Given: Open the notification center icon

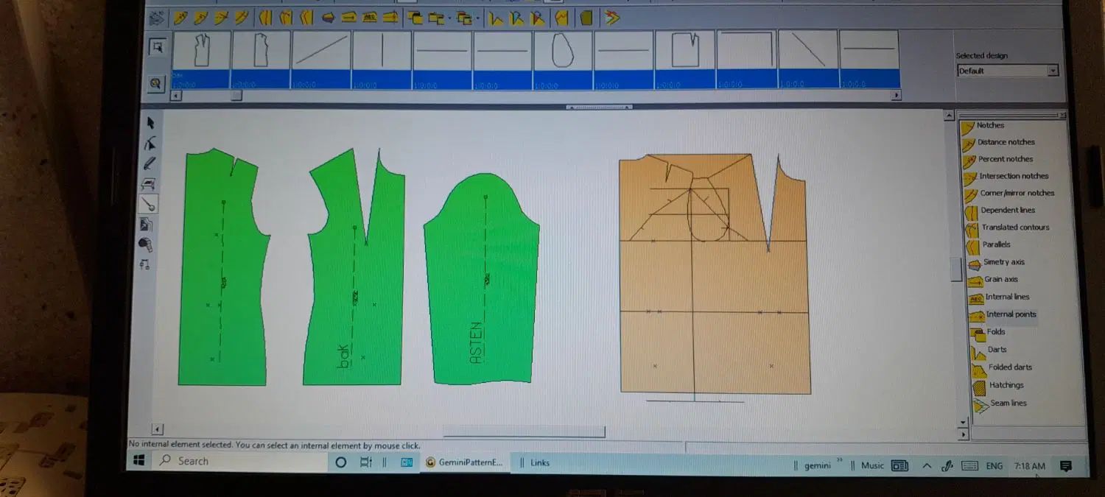Looking at the screenshot, I should (x=1065, y=466).
